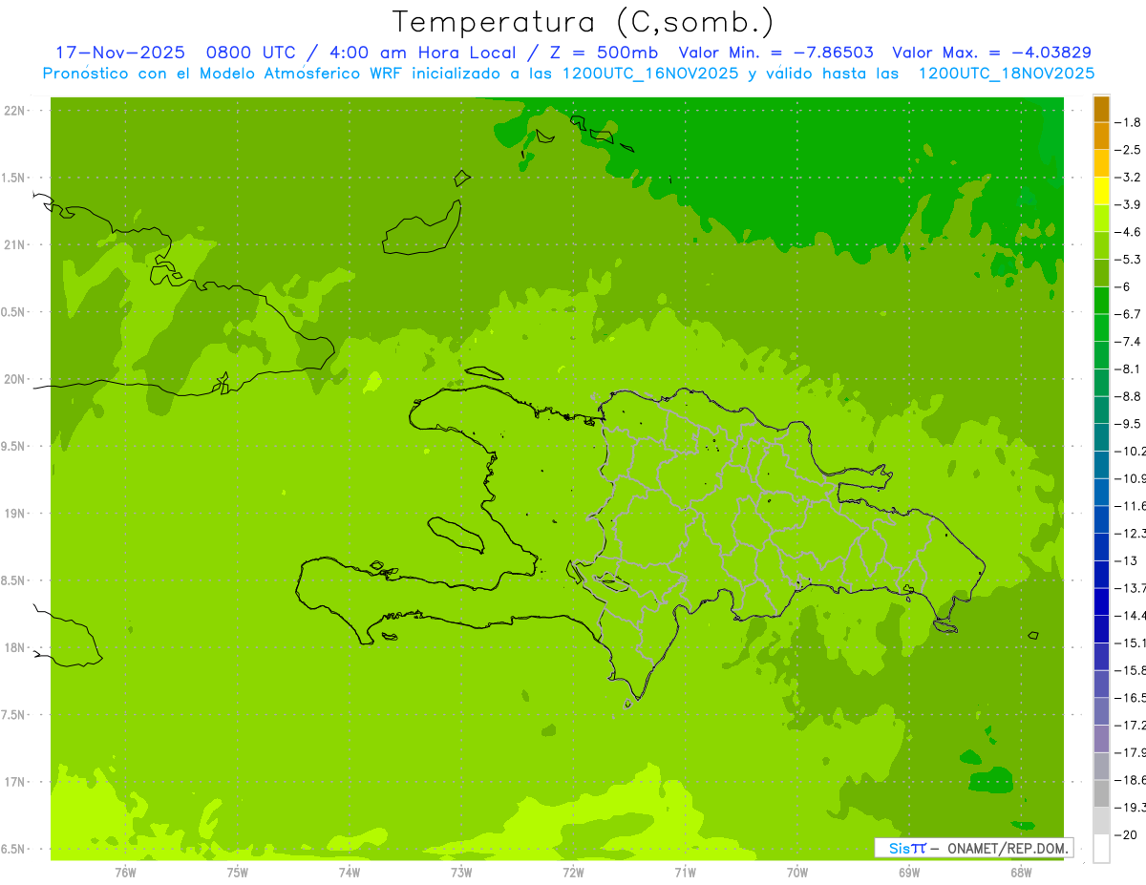The height and width of the screenshot is (885, 1146).
Task: Click the "68W" longitude label
Action: point(1021,872)
